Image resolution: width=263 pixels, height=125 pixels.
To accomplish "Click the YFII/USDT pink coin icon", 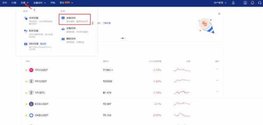I will (31, 70).
